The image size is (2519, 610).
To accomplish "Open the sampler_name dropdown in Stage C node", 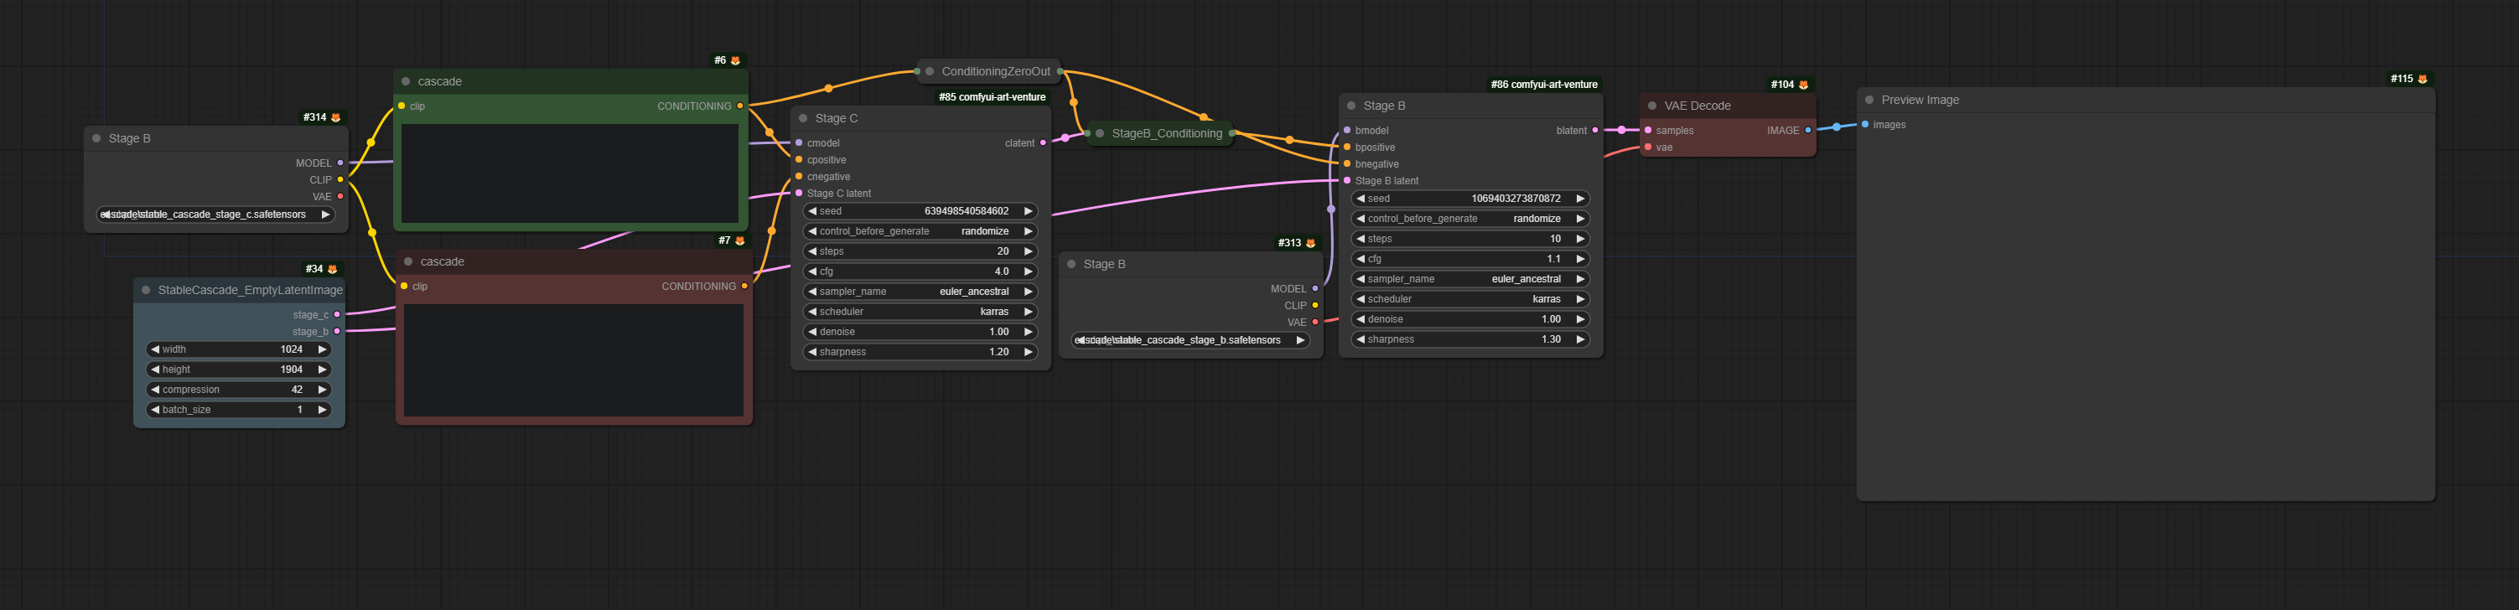I will click(x=920, y=292).
